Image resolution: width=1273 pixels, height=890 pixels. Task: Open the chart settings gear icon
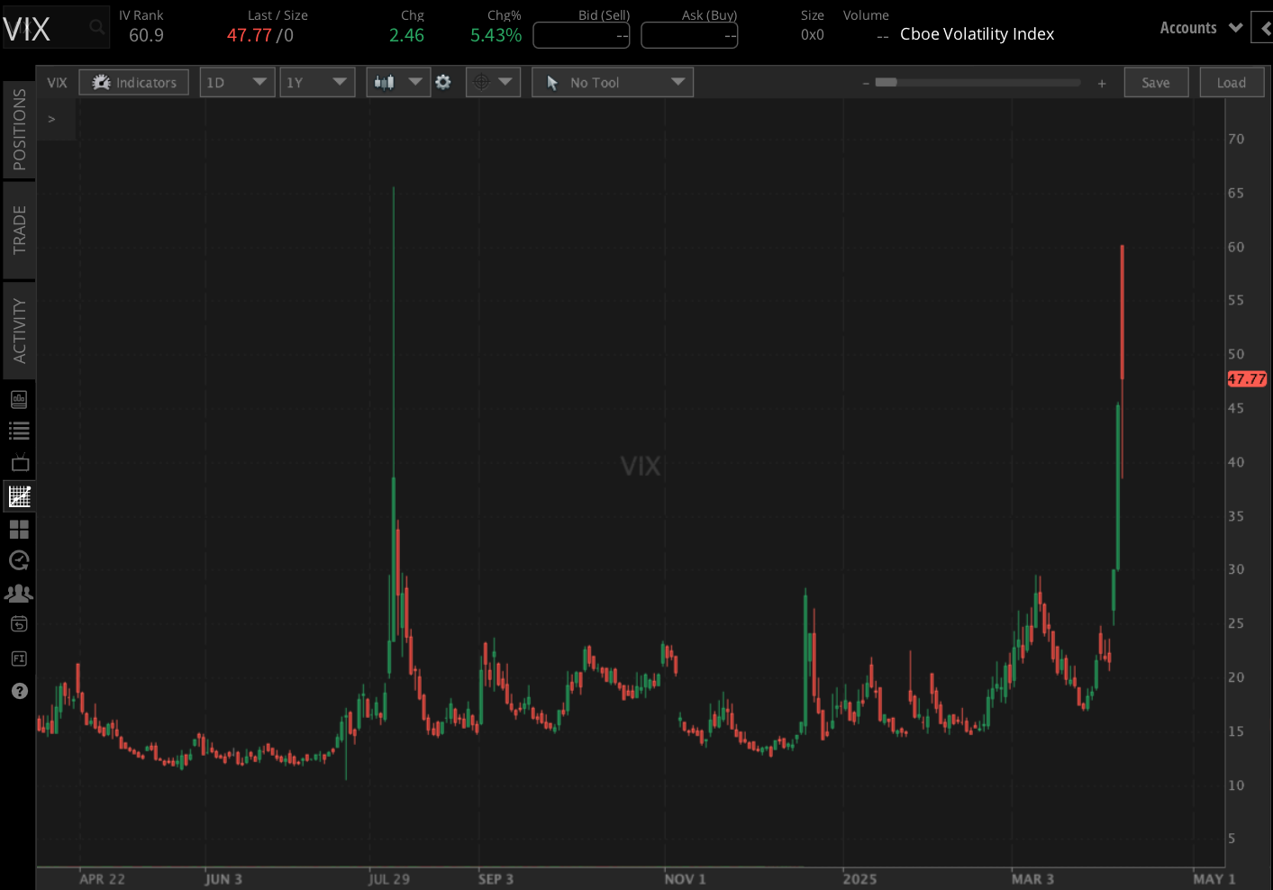(x=443, y=81)
